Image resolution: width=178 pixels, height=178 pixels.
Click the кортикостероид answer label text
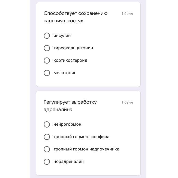click(70, 61)
